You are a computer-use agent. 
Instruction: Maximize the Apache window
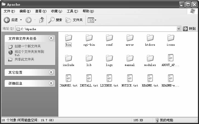click(x=188, y=5)
